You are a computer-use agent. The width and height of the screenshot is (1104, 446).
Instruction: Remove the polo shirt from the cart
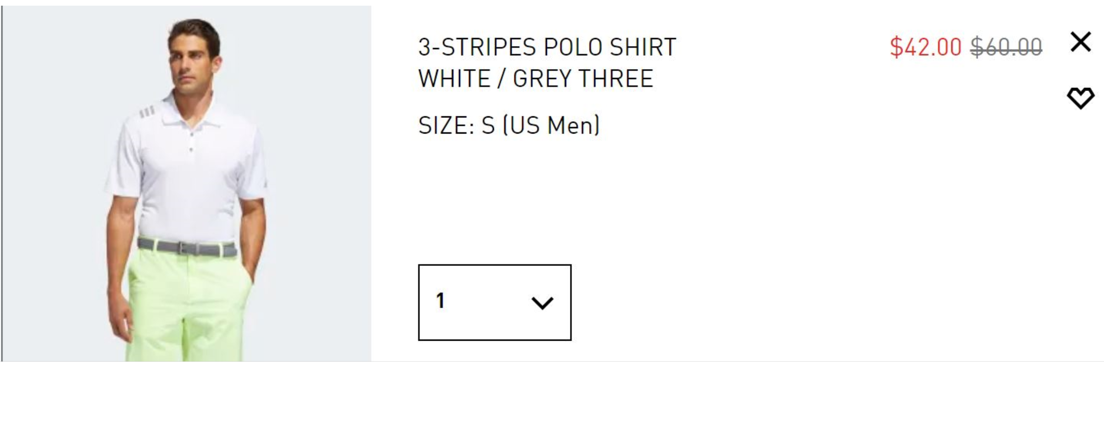point(1080,42)
